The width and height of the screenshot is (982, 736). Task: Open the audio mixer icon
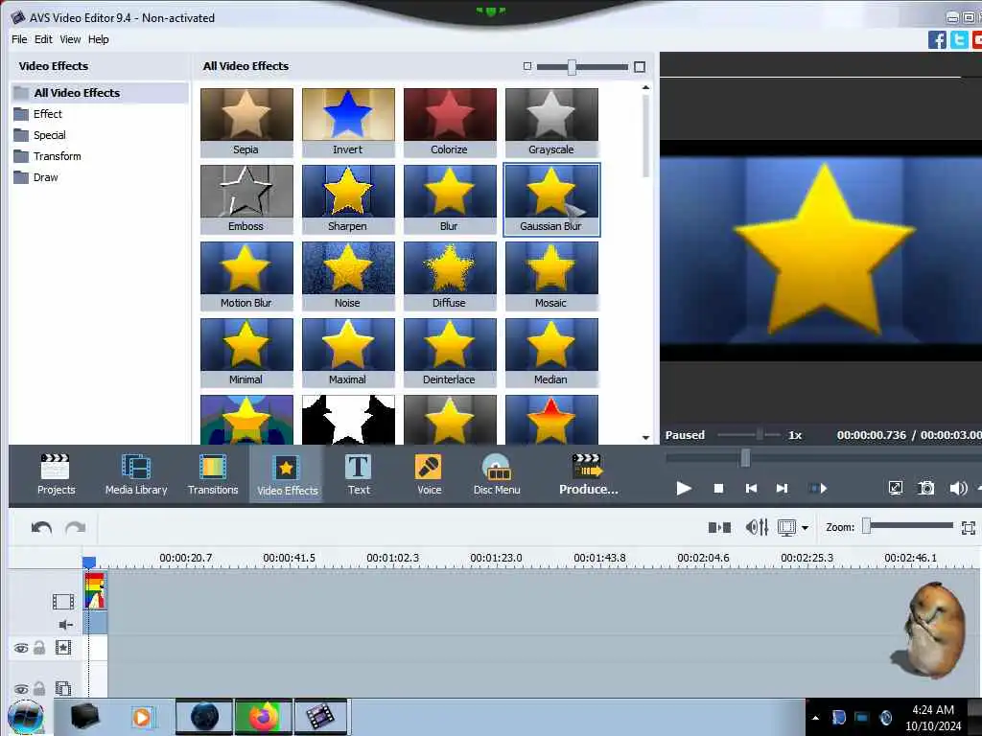[x=757, y=528]
